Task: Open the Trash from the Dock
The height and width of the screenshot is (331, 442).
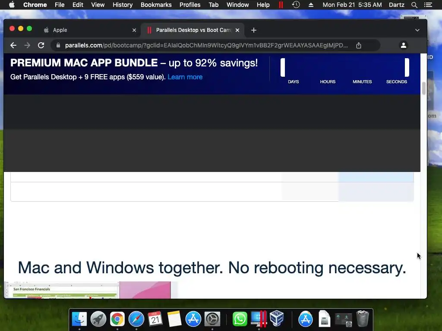Action: pos(363,319)
